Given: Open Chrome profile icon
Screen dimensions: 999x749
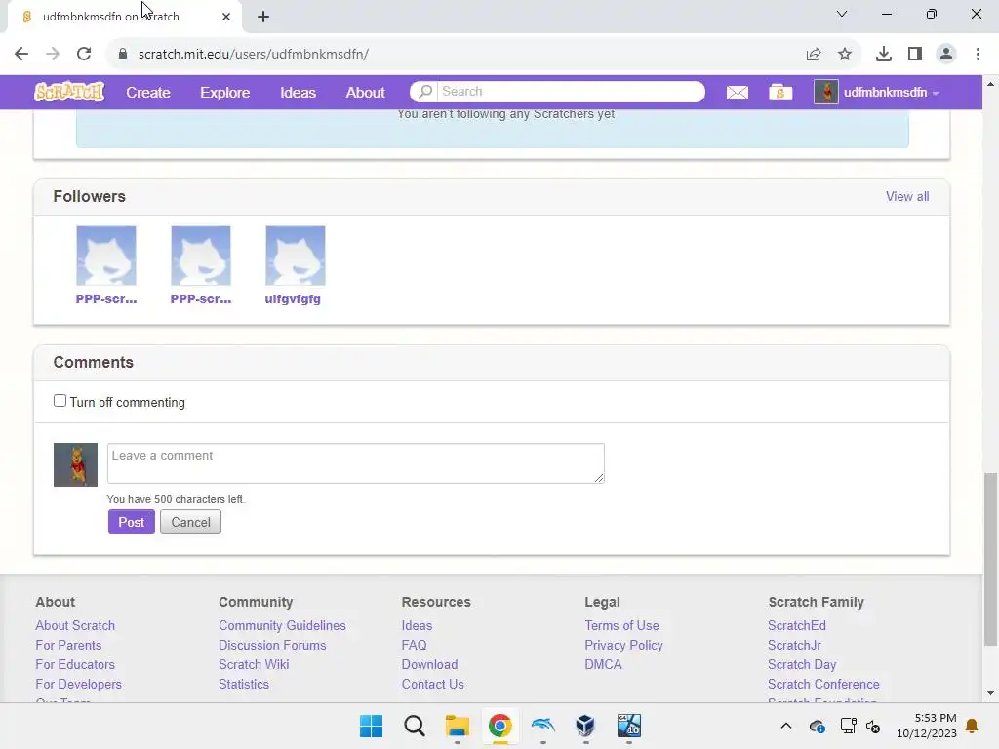Looking at the screenshot, I should click(946, 55).
